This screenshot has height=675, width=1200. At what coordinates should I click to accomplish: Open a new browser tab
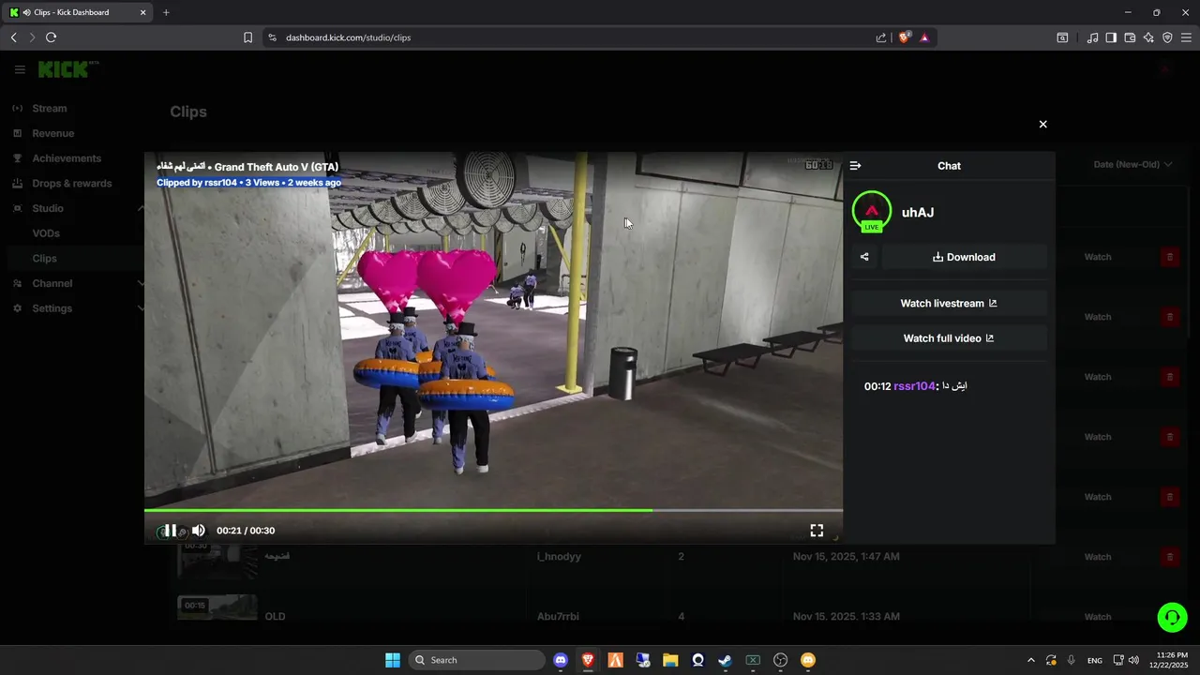pos(166,12)
